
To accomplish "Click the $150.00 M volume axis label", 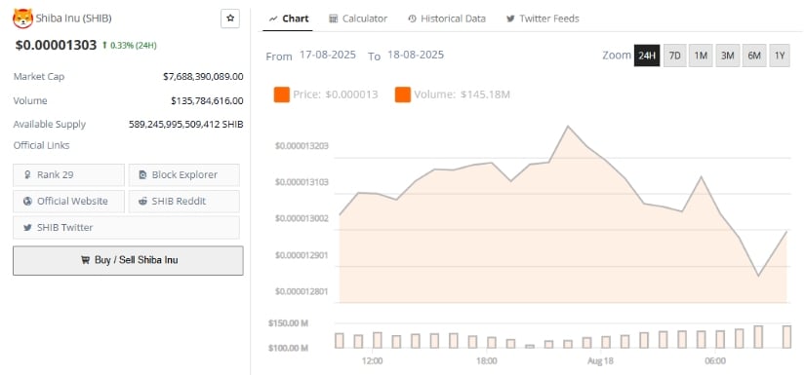I will tap(288, 323).
